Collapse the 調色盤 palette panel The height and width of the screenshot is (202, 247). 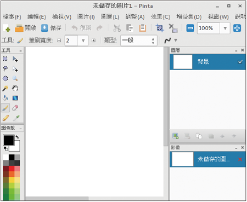20,129
